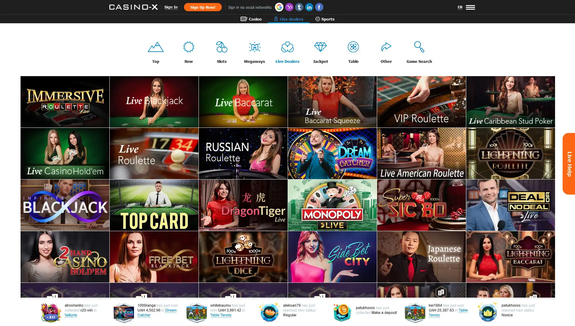Click the Sign Up Now! button
Image resolution: width=575 pixels, height=326 pixels.
pyautogui.click(x=203, y=7)
